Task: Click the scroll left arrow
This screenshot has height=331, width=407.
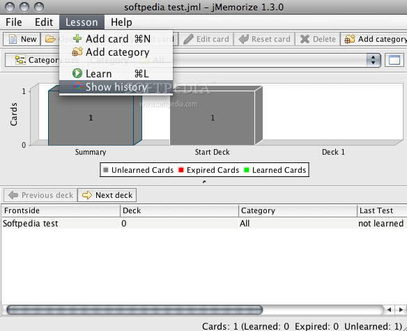Action: pos(389,309)
